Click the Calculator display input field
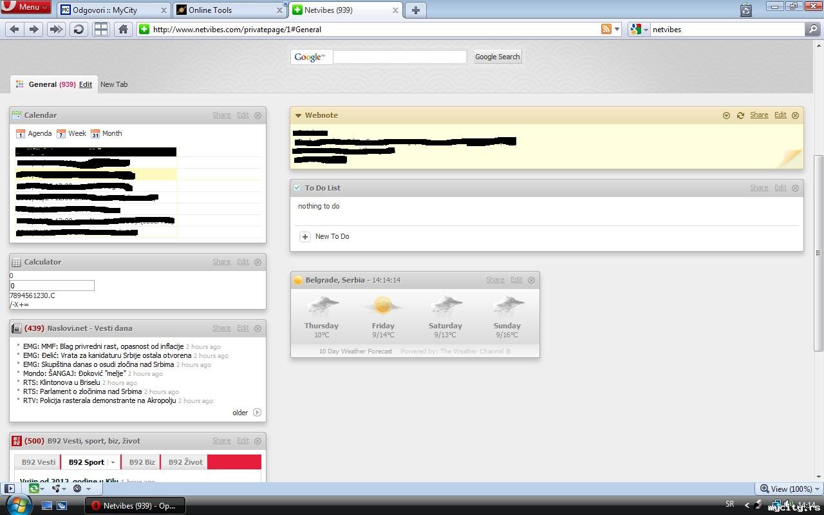824x515 pixels. (x=52, y=285)
